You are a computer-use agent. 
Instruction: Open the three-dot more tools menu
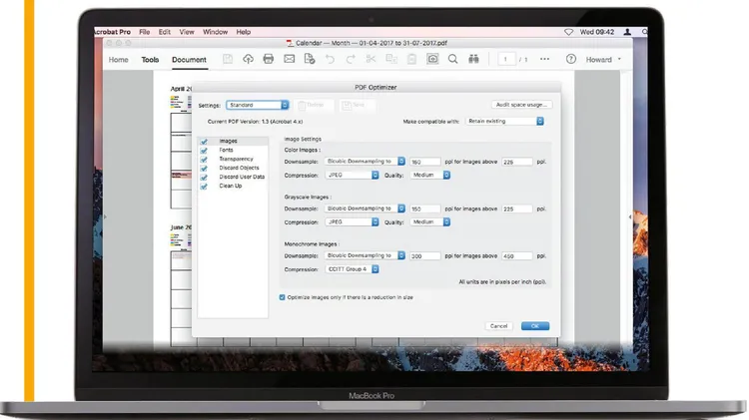[544, 59]
